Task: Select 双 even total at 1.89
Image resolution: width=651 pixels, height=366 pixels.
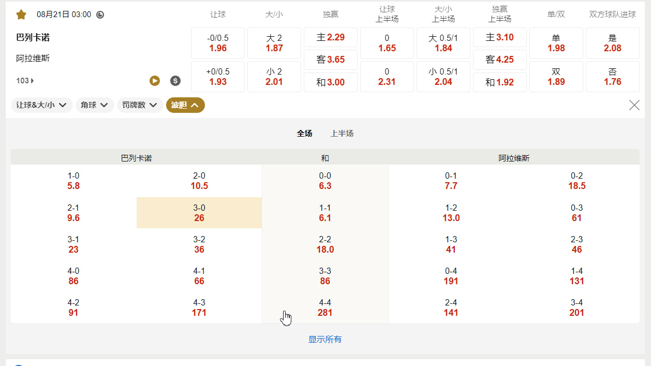Action: click(556, 77)
